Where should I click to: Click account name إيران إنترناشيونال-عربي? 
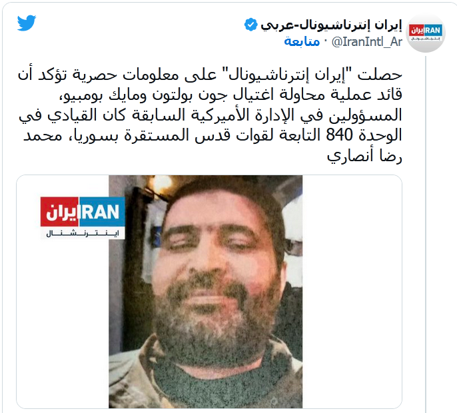[331, 25]
